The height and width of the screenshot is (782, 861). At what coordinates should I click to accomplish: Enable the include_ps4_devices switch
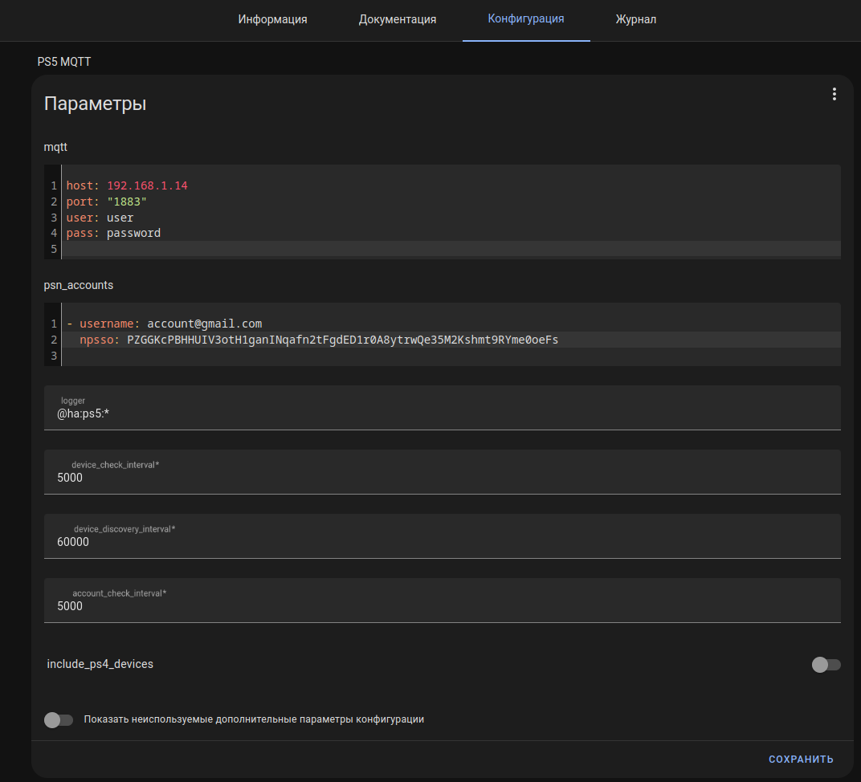point(826,665)
